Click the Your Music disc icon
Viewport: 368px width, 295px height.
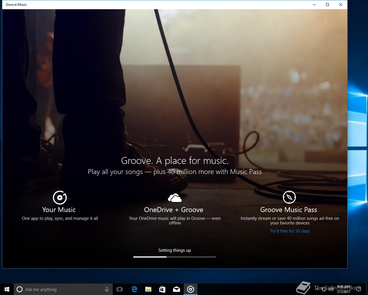click(60, 198)
